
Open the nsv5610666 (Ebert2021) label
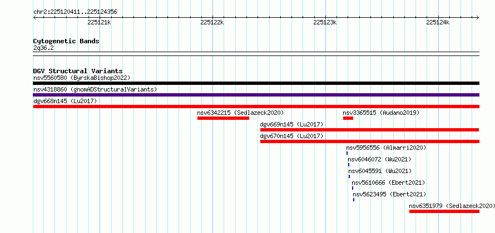coord(388,183)
